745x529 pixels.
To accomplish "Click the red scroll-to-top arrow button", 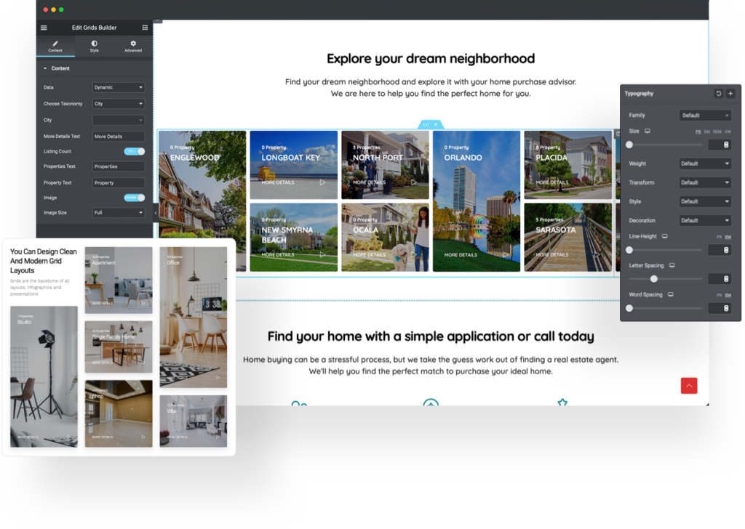I will [689, 386].
